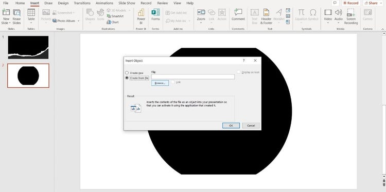Open the Review tab
The image size is (386, 192).
[x=163, y=3]
